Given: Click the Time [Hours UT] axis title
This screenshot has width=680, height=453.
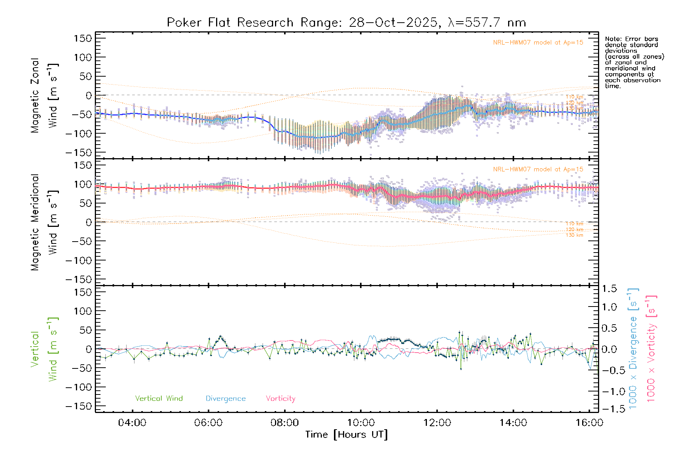Looking at the screenshot, I should click(x=346, y=435).
